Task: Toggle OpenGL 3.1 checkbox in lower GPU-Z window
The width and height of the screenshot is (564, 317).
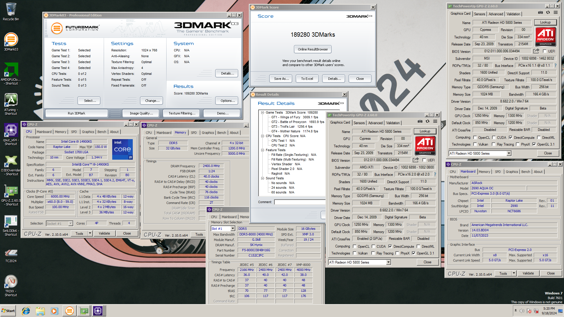Action: coord(414,253)
